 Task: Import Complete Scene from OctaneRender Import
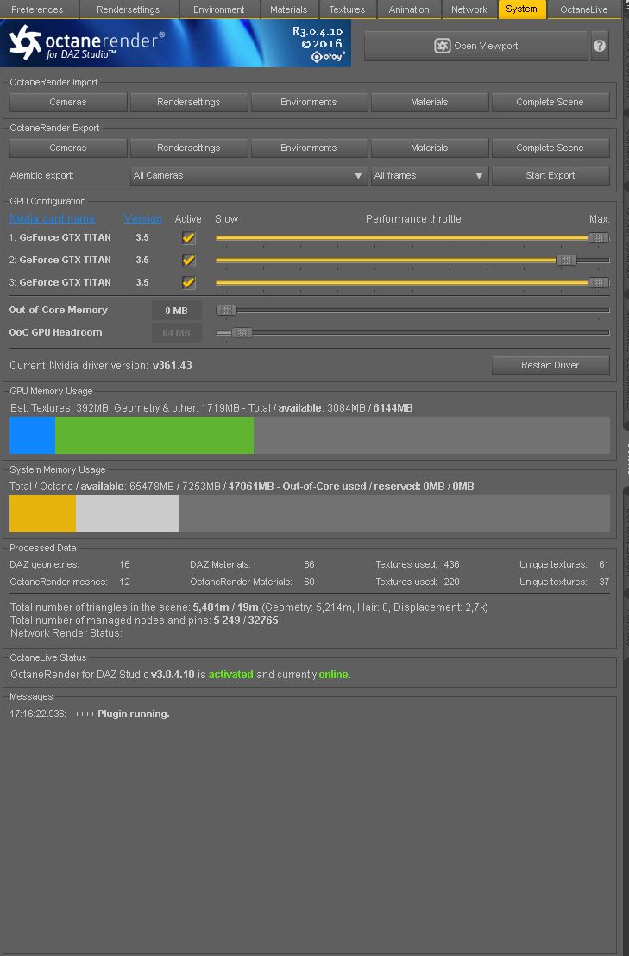(550, 102)
